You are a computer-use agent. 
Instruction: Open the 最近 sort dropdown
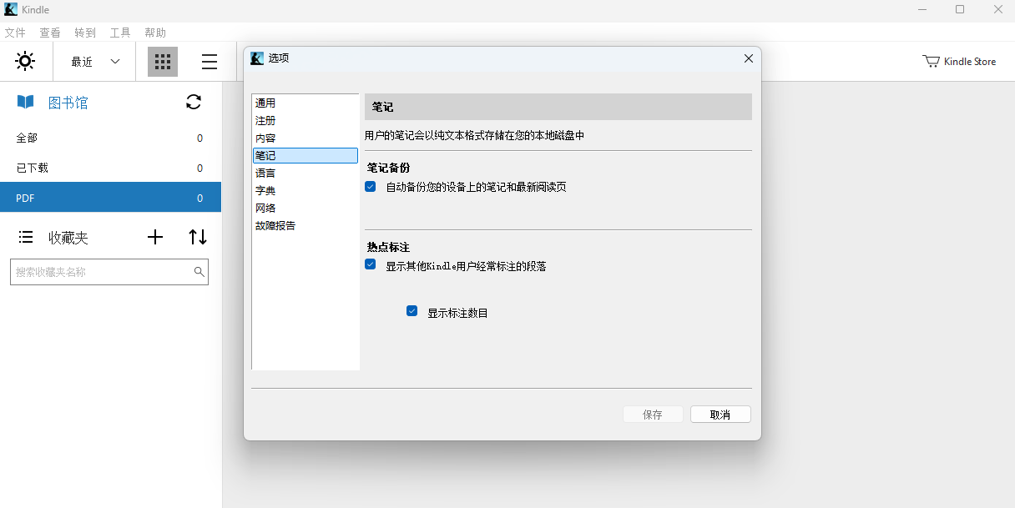(93, 61)
